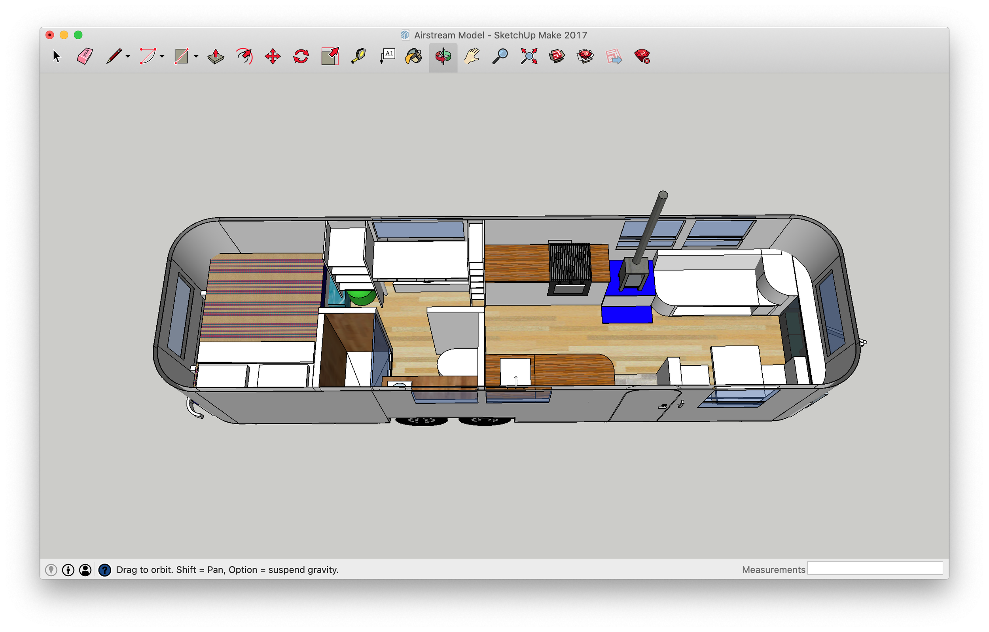Select the arrow Select tool
Screen dimensions: 989x632
tap(56, 56)
